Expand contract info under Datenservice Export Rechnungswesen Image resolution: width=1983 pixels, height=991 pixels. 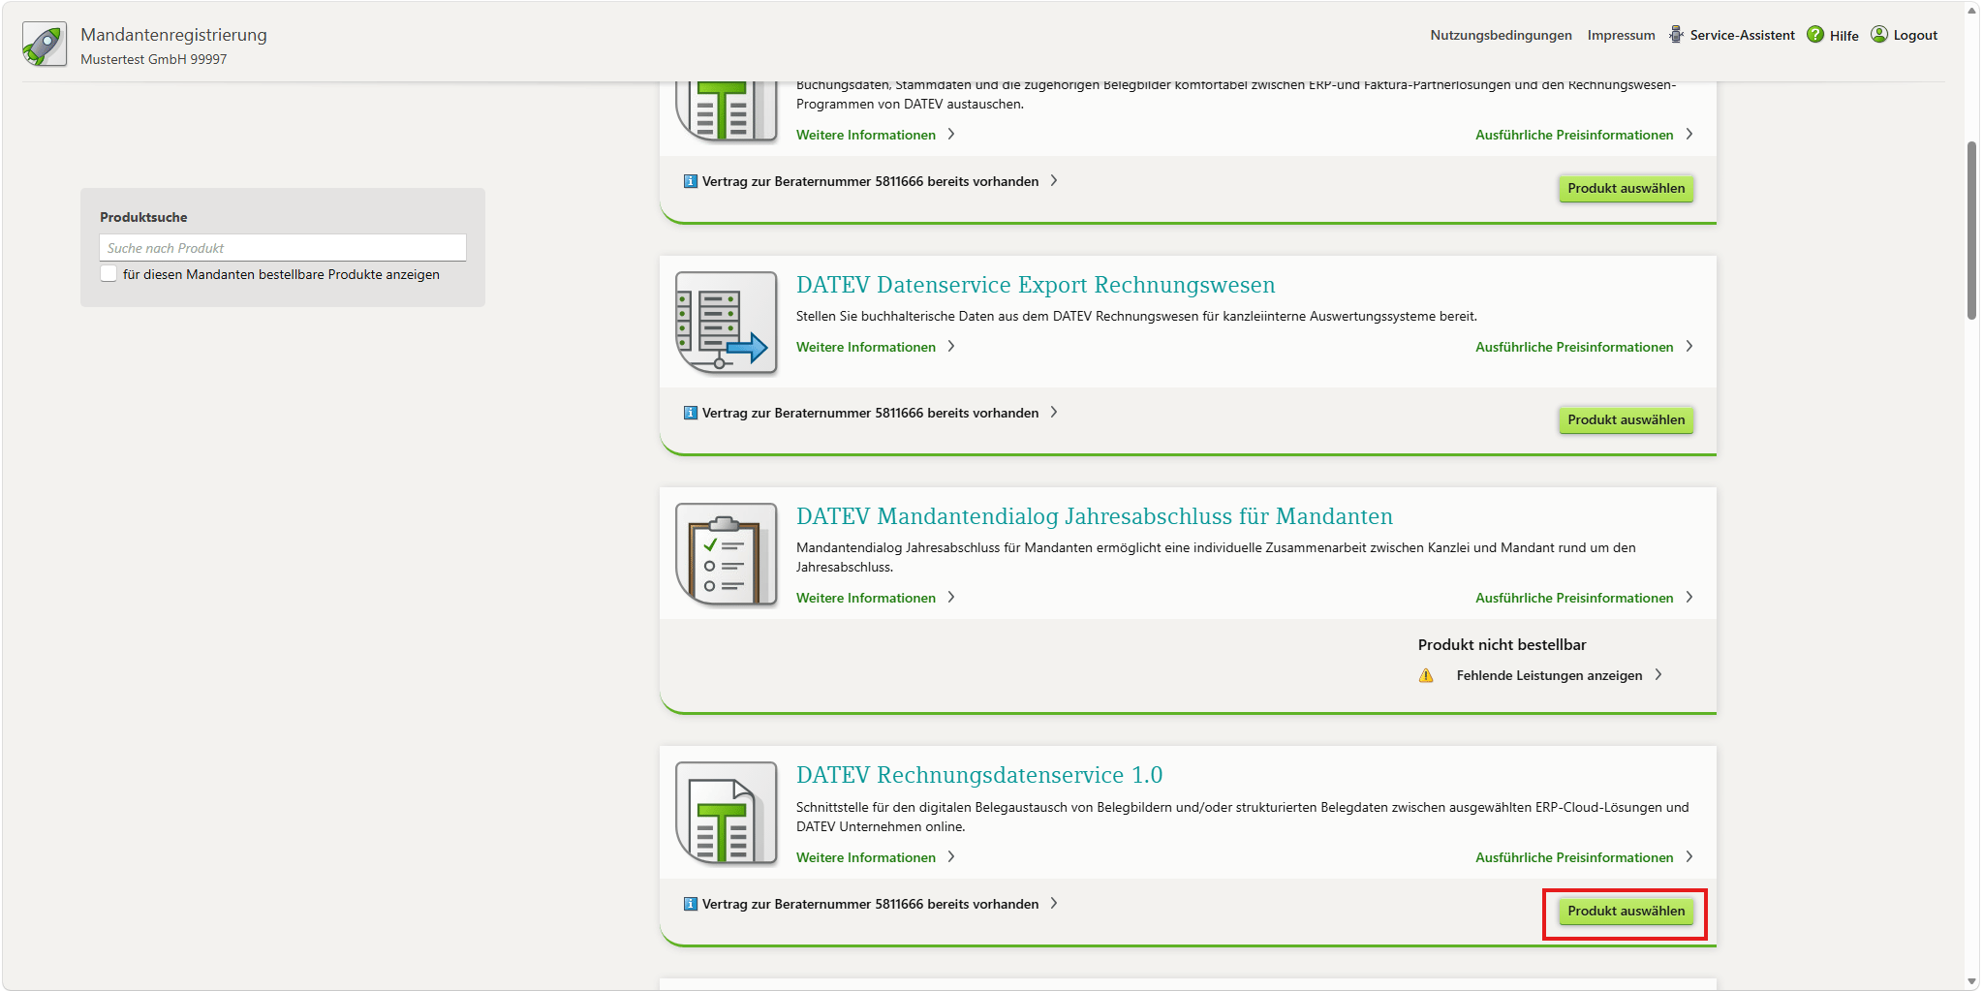coord(870,413)
